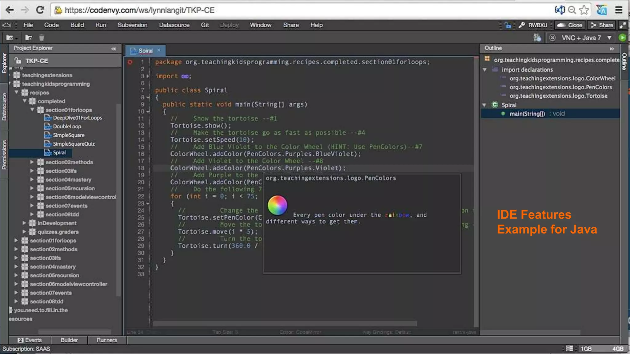Open the Datasource side tab
This screenshot has height=354, width=630.
click(4, 107)
